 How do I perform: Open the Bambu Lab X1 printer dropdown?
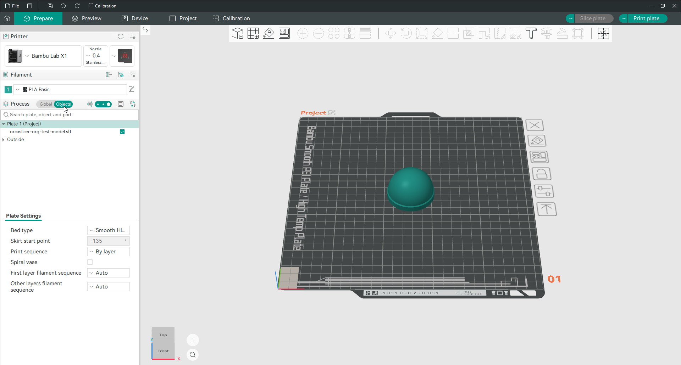43,56
